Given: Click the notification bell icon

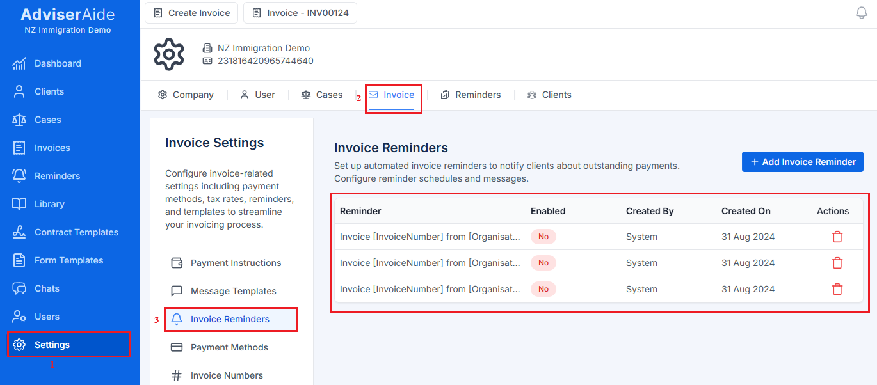Looking at the screenshot, I should tap(861, 12).
